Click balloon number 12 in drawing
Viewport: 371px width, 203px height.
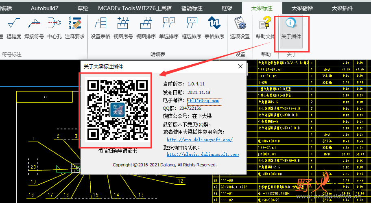(181, 181)
